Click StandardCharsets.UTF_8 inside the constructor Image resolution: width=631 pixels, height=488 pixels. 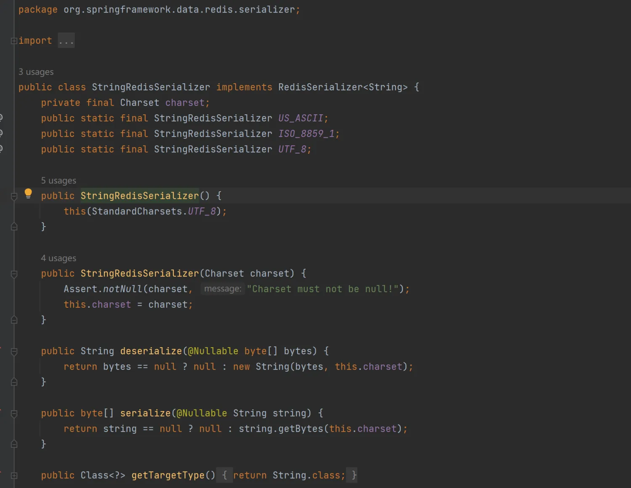point(155,211)
